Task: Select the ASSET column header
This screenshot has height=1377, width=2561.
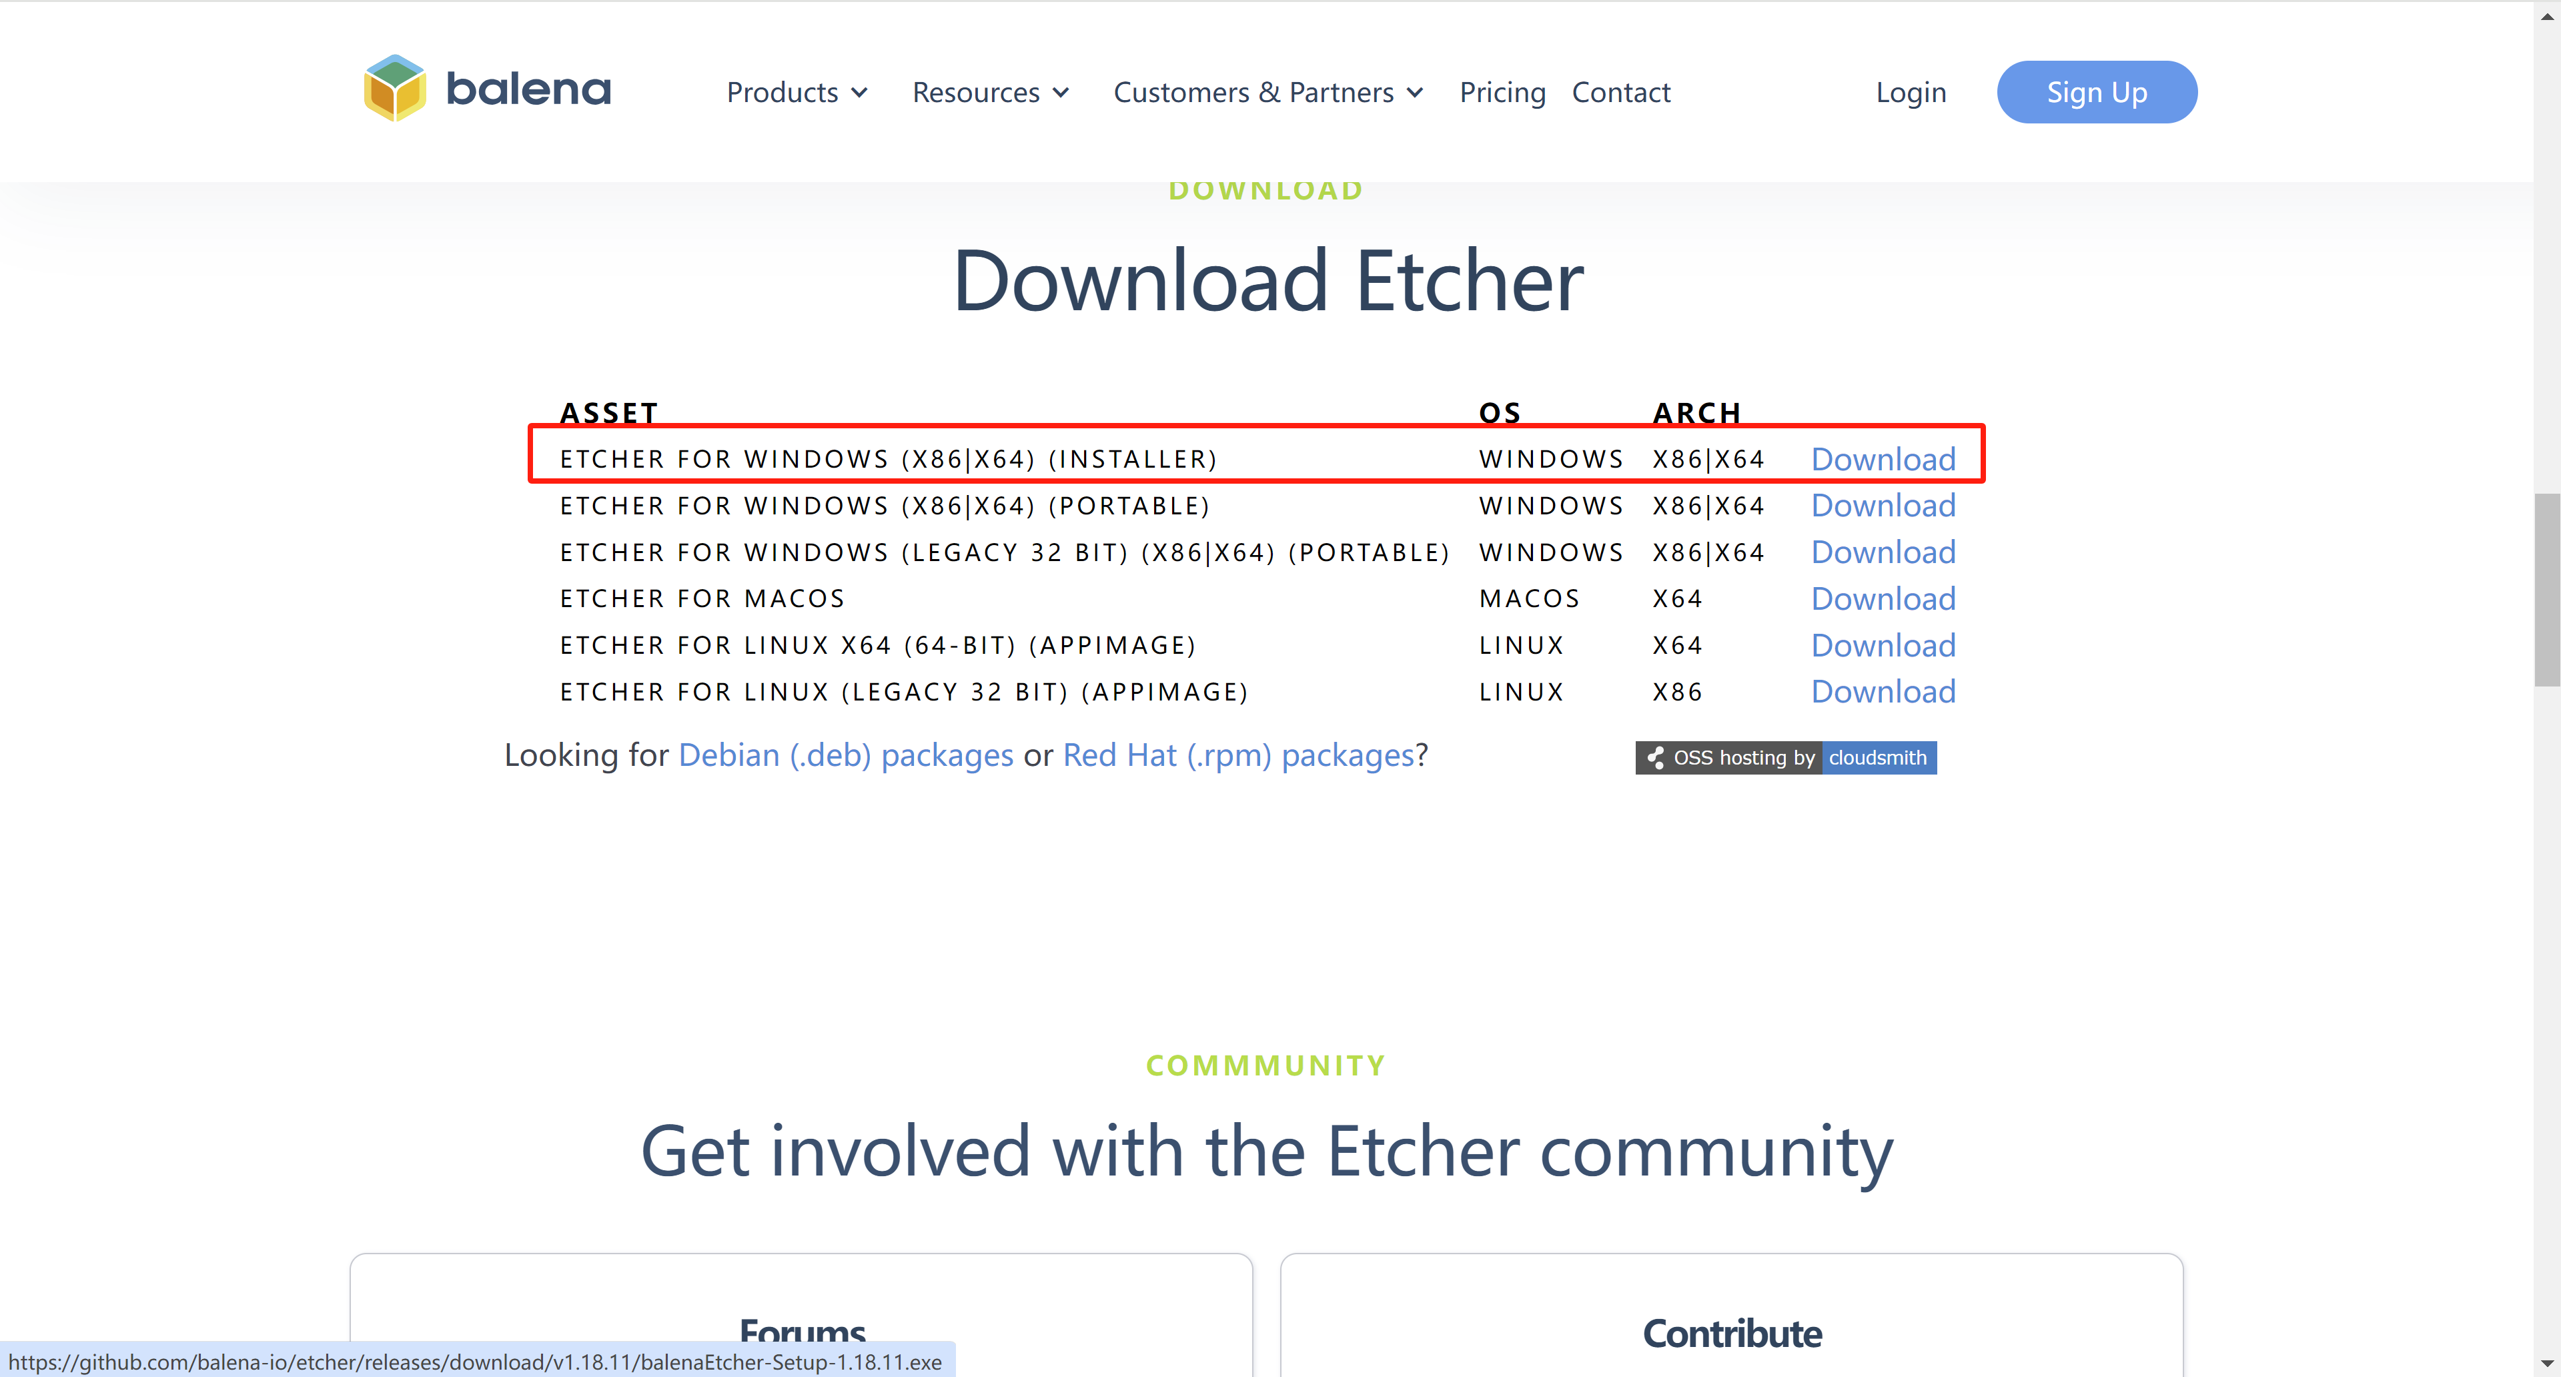Action: [608, 414]
